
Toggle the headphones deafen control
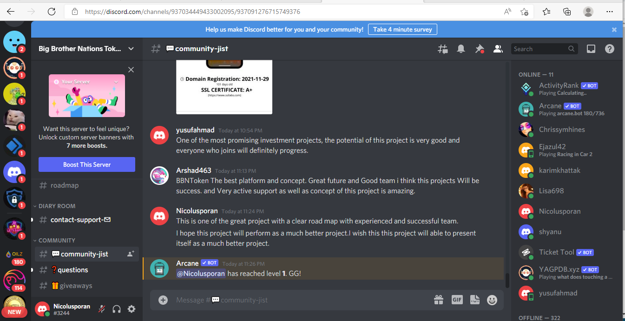tap(117, 309)
